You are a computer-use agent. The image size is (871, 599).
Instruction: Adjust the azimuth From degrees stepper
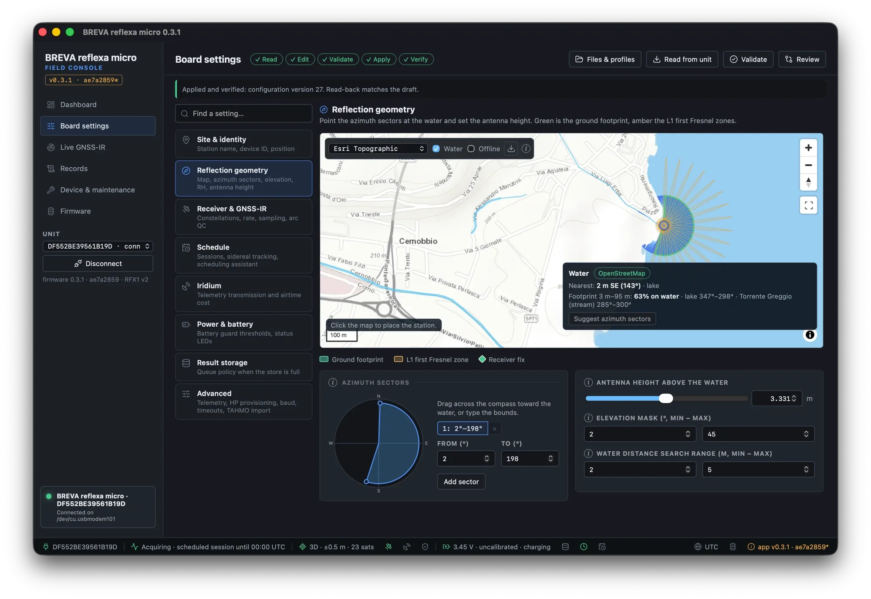(486, 459)
